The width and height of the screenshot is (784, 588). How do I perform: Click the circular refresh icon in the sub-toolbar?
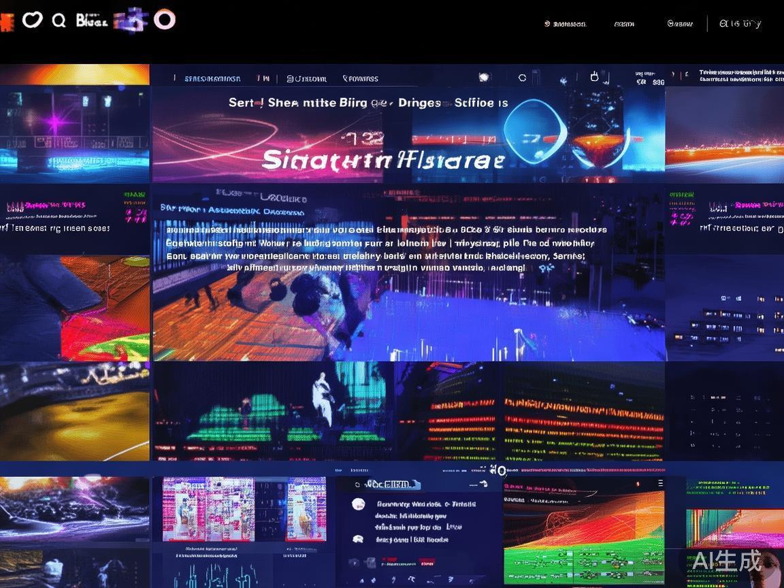pyautogui.click(x=522, y=78)
